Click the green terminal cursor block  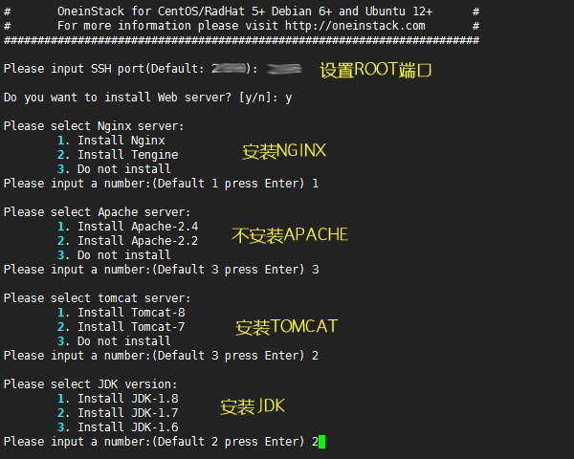(x=321, y=442)
